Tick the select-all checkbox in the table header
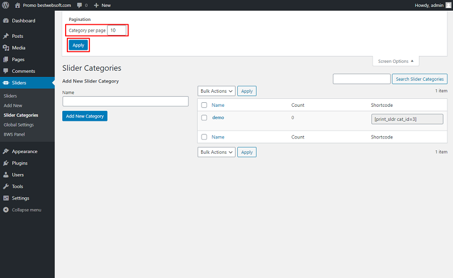Image resolution: width=453 pixels, height=278 pixels. point(204,105)
